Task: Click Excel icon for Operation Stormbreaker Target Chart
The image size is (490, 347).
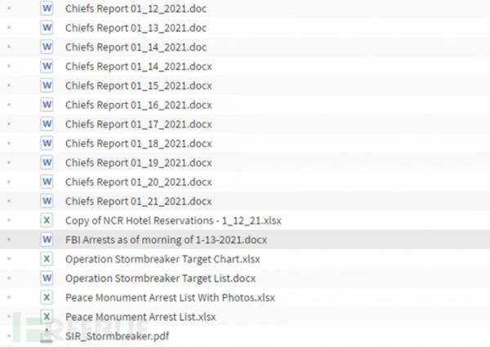Action: point(47,259)
